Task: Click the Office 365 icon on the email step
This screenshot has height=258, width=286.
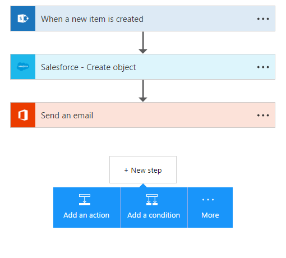Action: tap(23, 115)
